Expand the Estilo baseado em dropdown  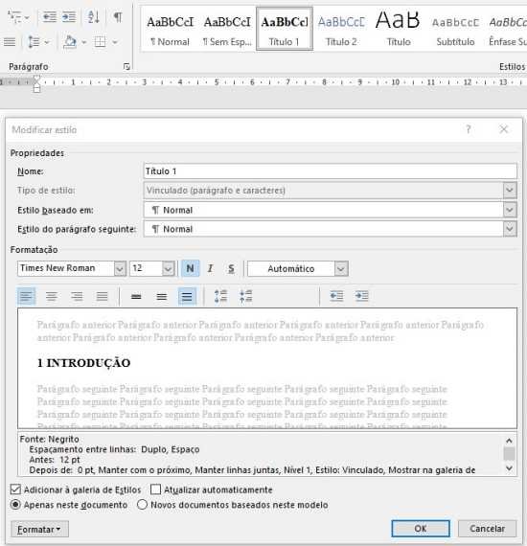[510, 210]
